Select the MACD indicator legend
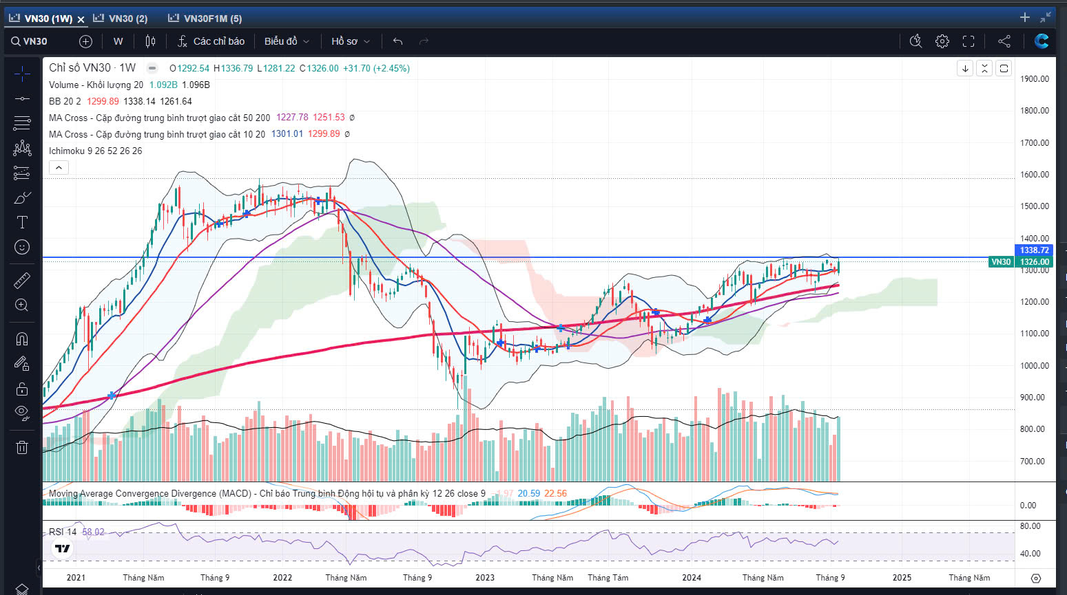1067x595 pixels. pos(267,493)
